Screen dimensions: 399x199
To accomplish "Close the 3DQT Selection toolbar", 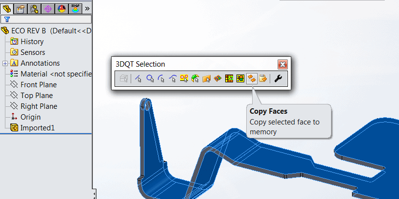I will point(282,64).
